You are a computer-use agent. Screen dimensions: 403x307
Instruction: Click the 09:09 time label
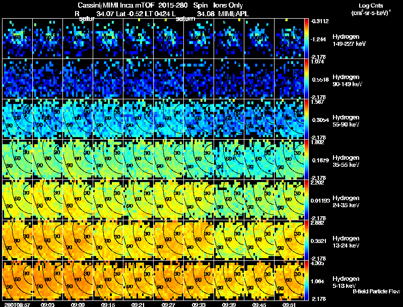[78, 305]
